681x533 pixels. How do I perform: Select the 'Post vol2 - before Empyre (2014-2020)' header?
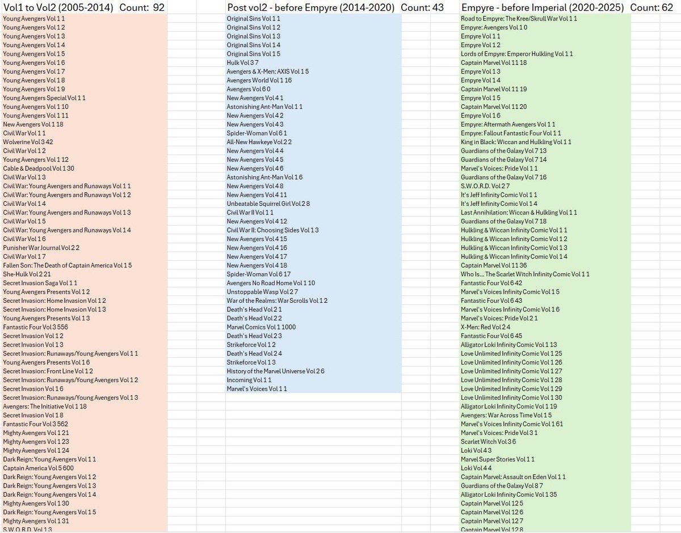click(x=312, y=7)
